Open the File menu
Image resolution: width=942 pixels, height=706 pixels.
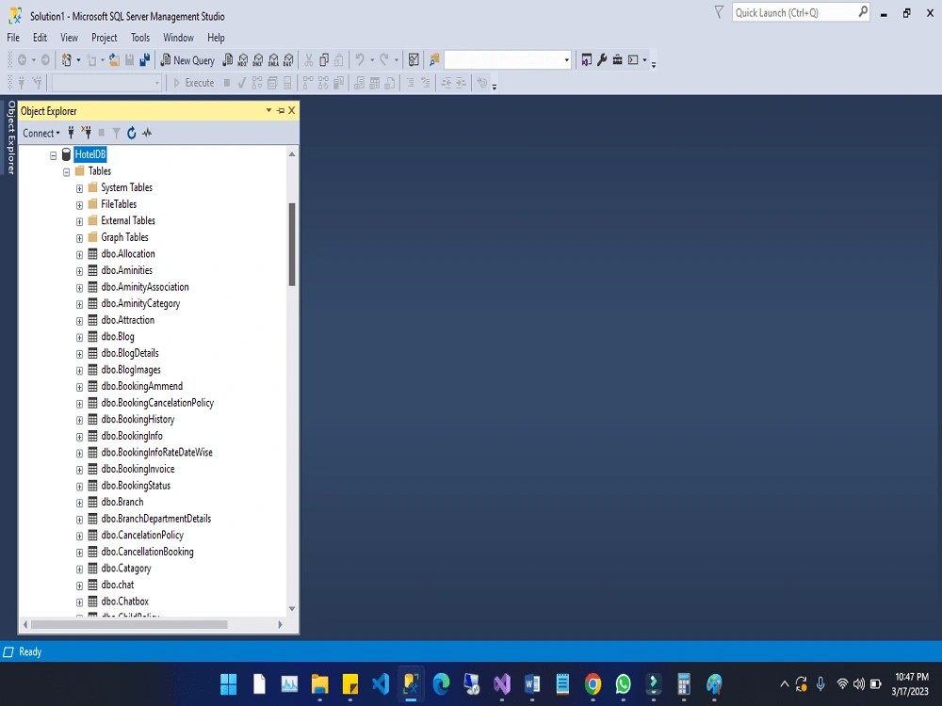(x=13, y=38)
